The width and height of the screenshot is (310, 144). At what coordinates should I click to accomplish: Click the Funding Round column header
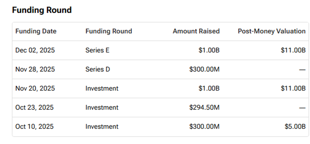tap(108, 31)
